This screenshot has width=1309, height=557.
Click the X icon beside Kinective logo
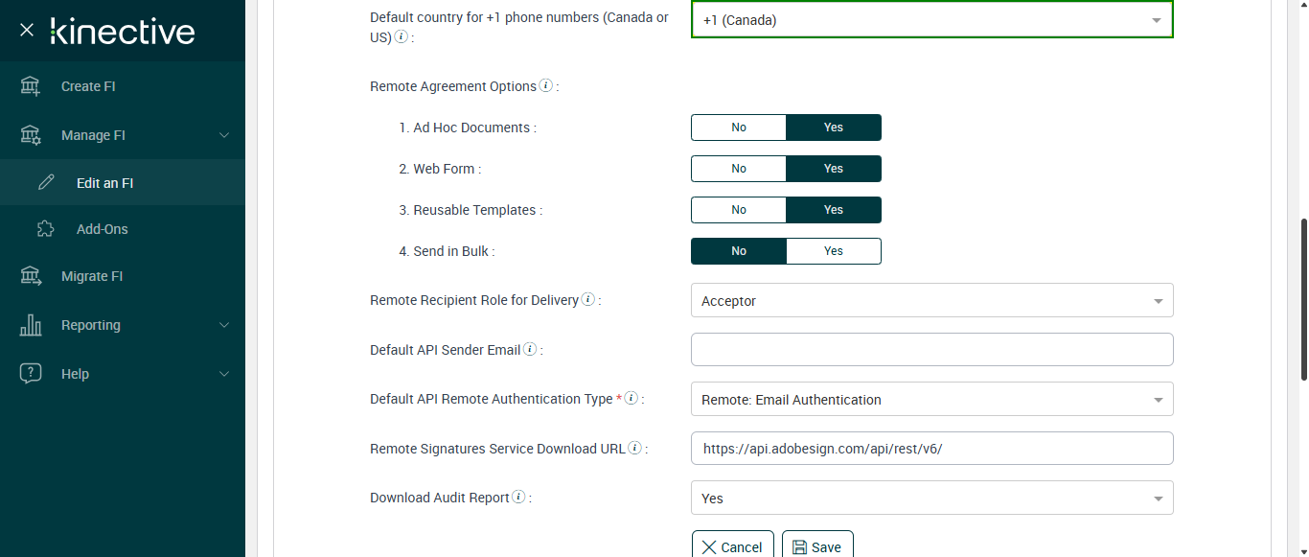tap(27, 30)
